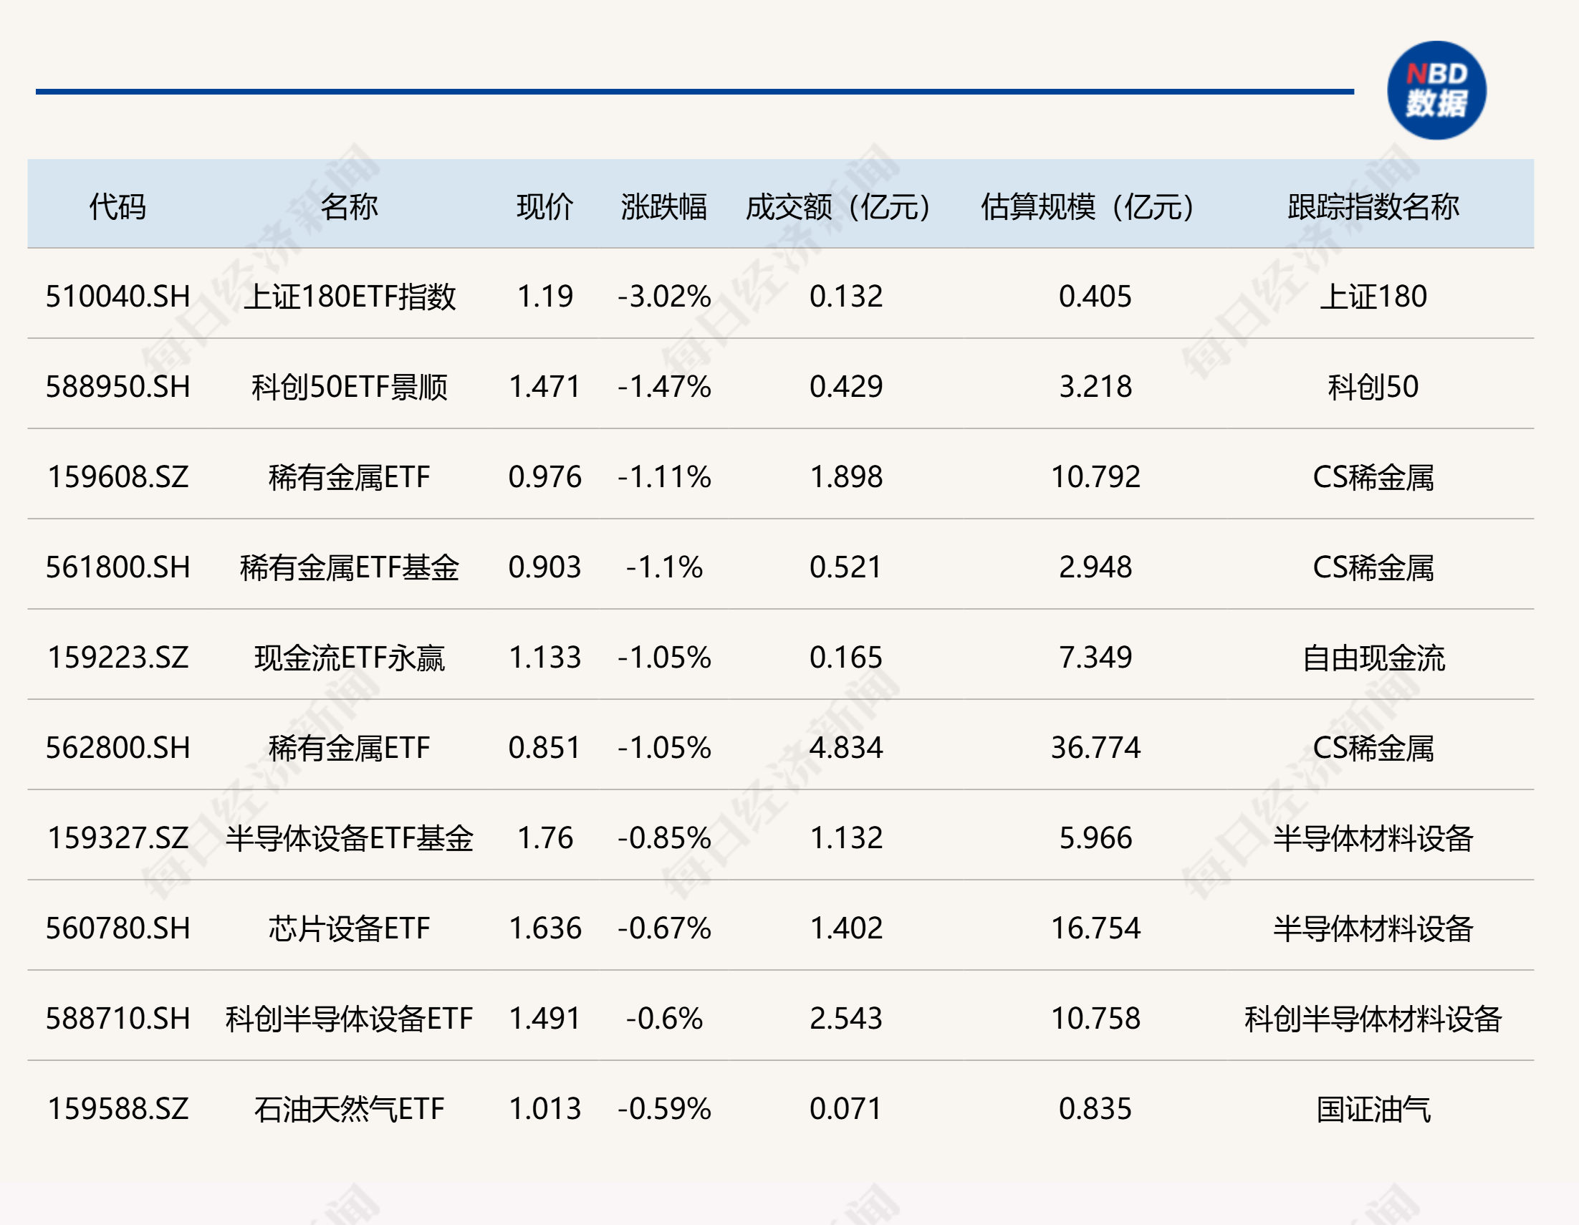Viewport: 1579px width, 1225px height.
Task: Select fund code 562800.SH
Action: [x=117, y=748]
